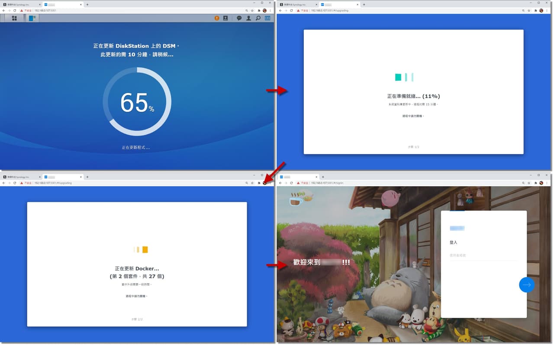Click the username field on login card
Image resolution: width=554 pixels, height=345 pixels.
click(x=483, y=255)
